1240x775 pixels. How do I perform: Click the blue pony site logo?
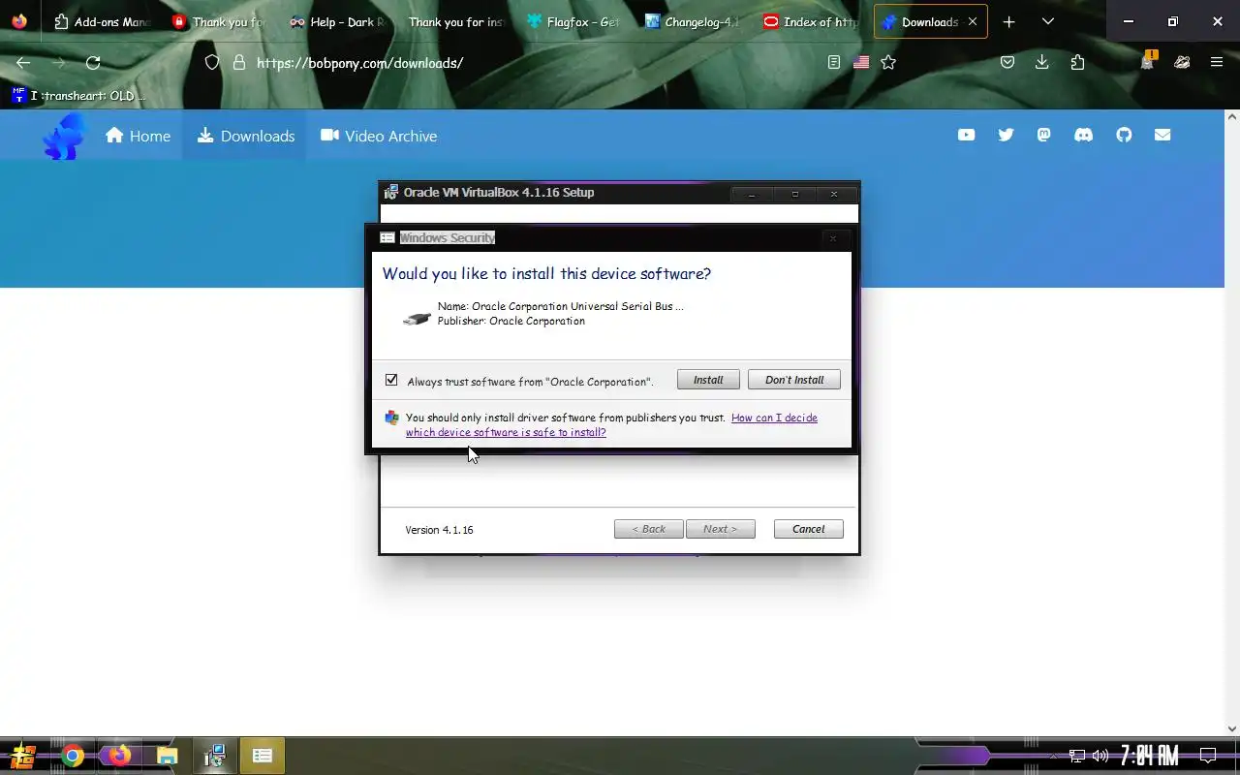click(x=63, y=137)
